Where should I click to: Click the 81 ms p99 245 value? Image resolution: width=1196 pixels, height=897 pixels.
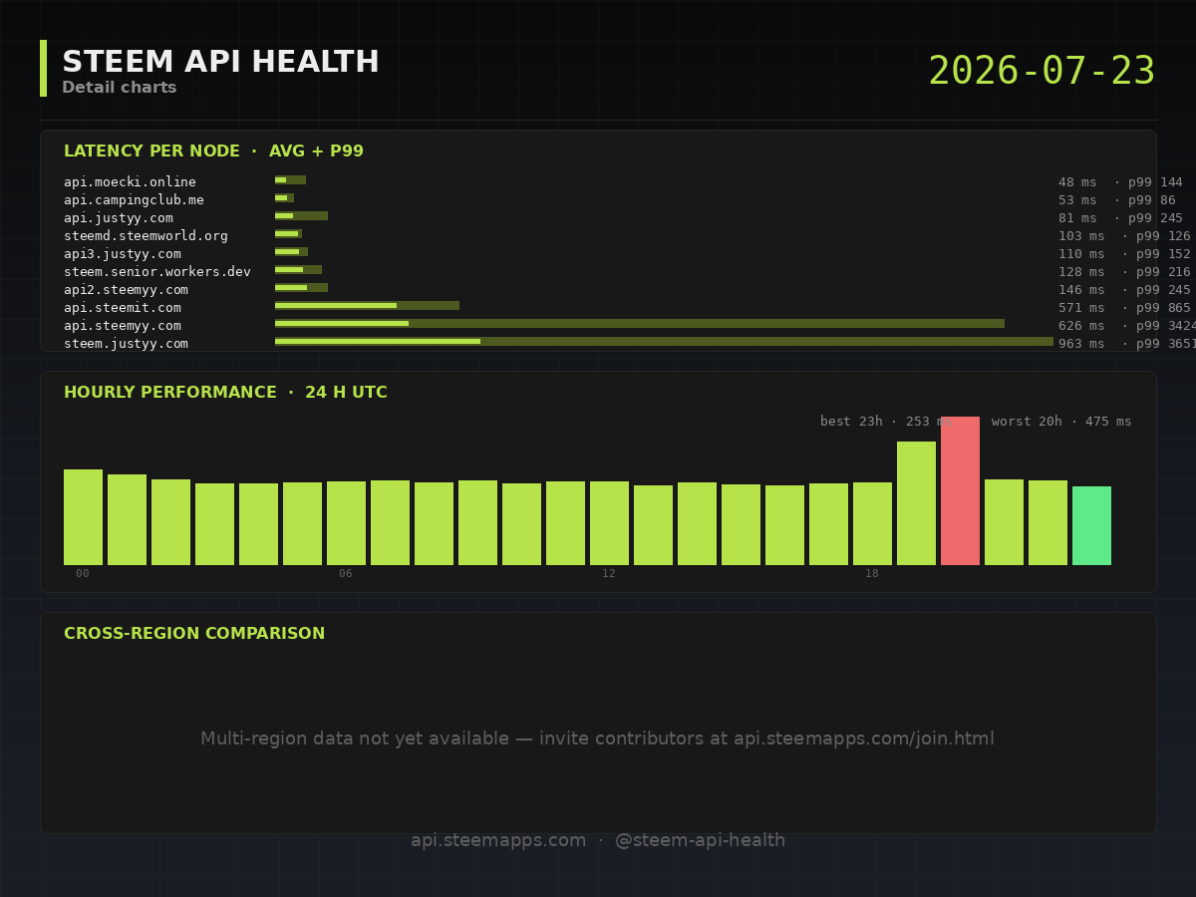(1120, 218)
